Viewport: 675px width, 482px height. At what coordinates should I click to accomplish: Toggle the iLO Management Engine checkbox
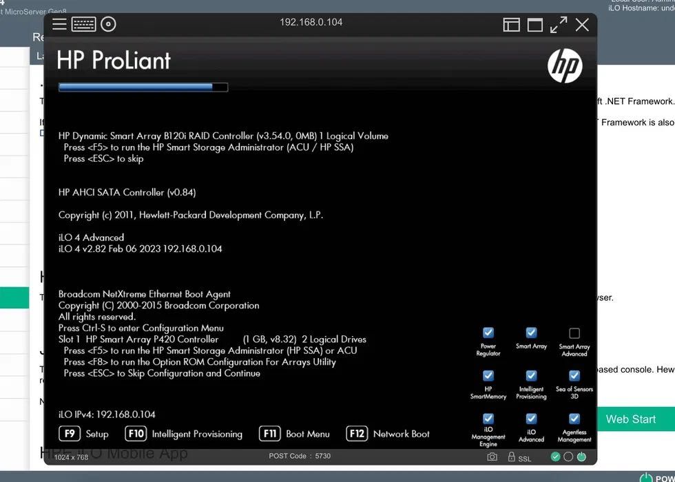click(x=488, y=419)
